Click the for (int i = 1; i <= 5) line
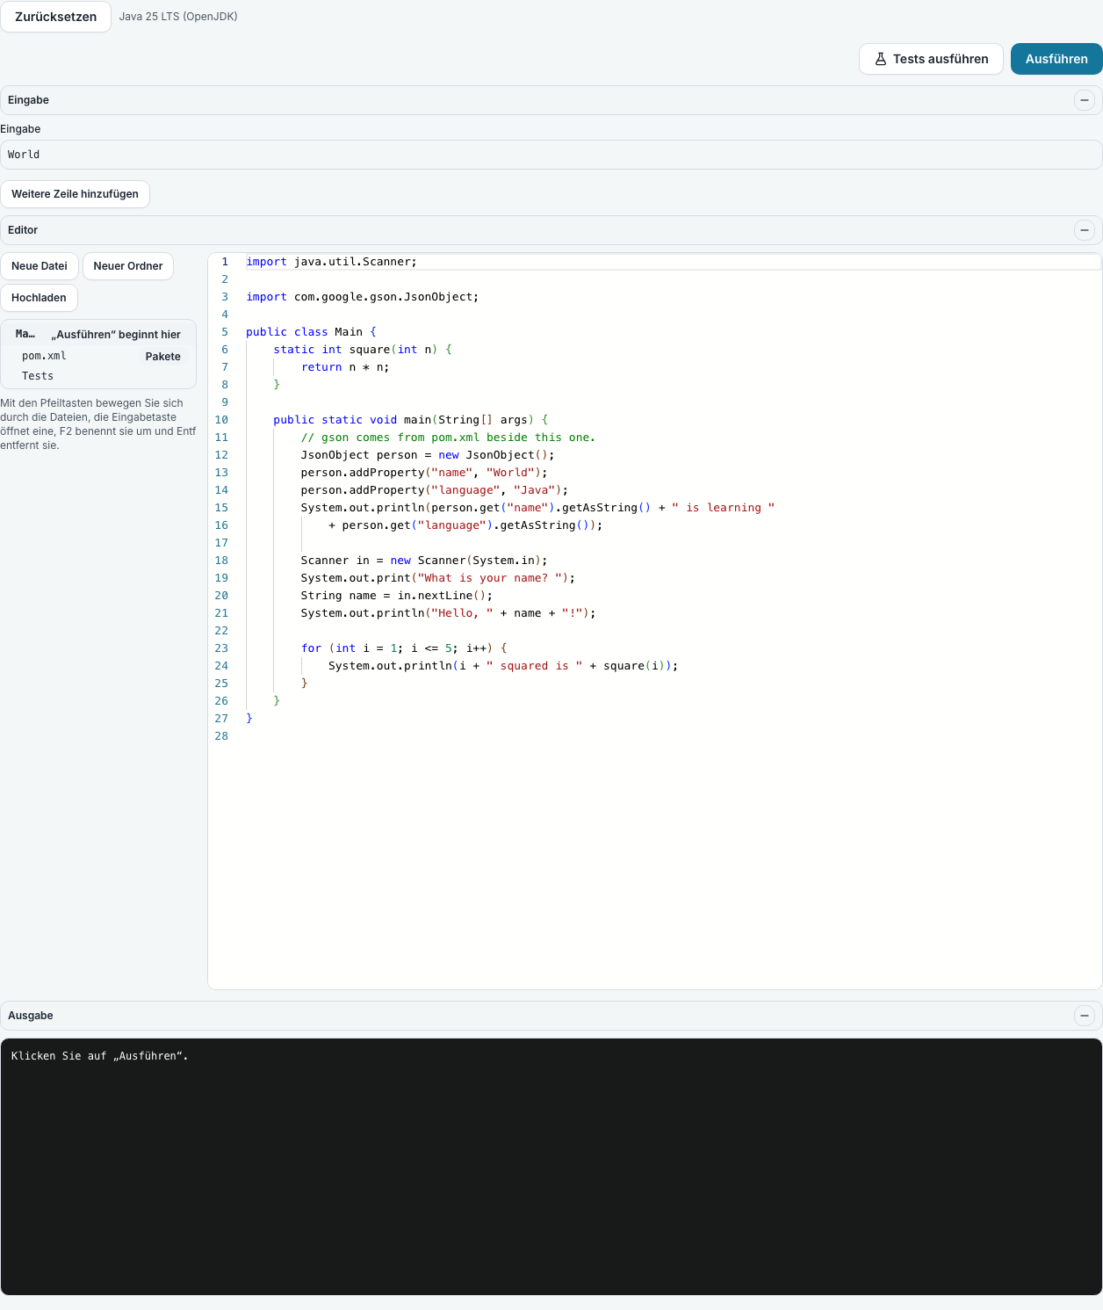Screen dimensions: 1103x1310 point(404,648)
